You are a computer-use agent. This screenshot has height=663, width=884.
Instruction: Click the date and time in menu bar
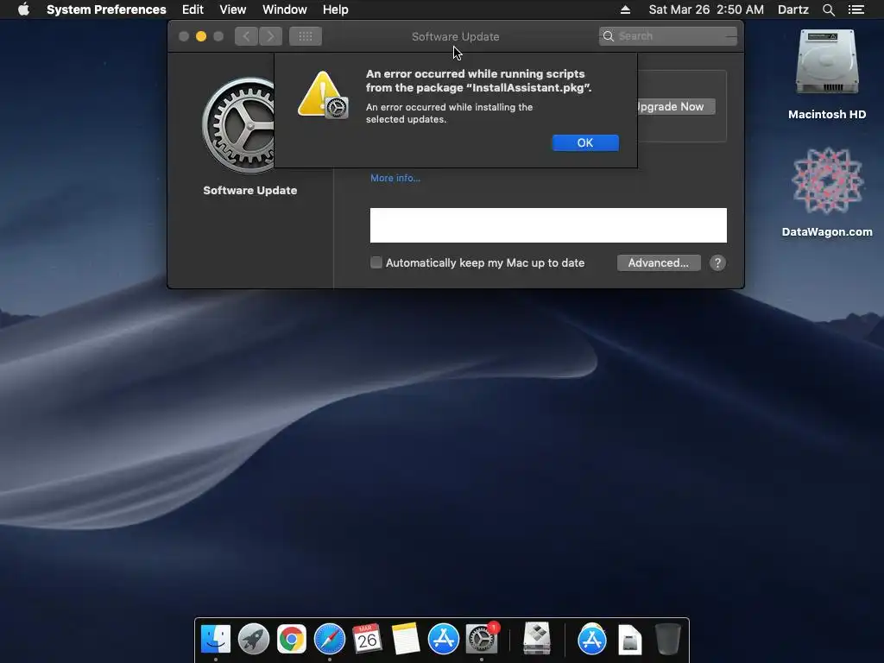(706, 9)
